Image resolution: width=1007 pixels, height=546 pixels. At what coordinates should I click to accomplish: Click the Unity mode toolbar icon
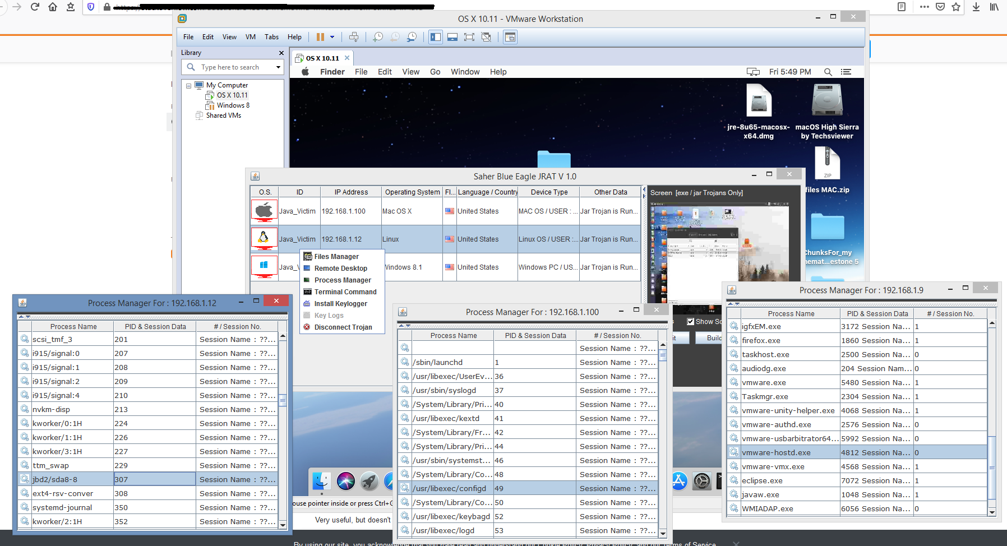(x=486, y=37)
